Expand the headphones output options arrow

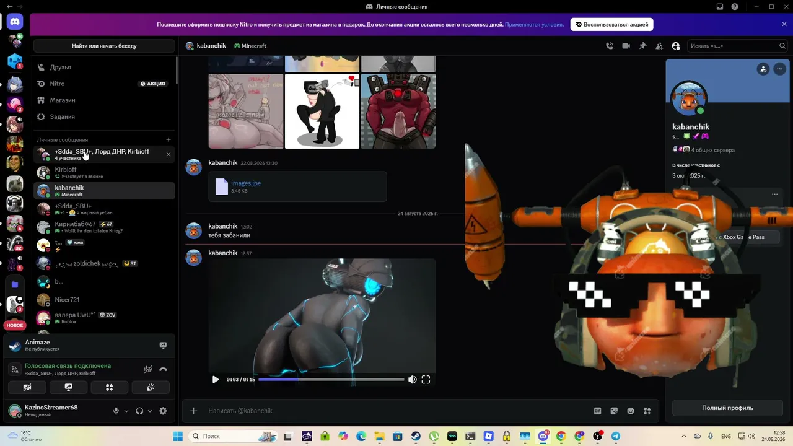point(150,411)
